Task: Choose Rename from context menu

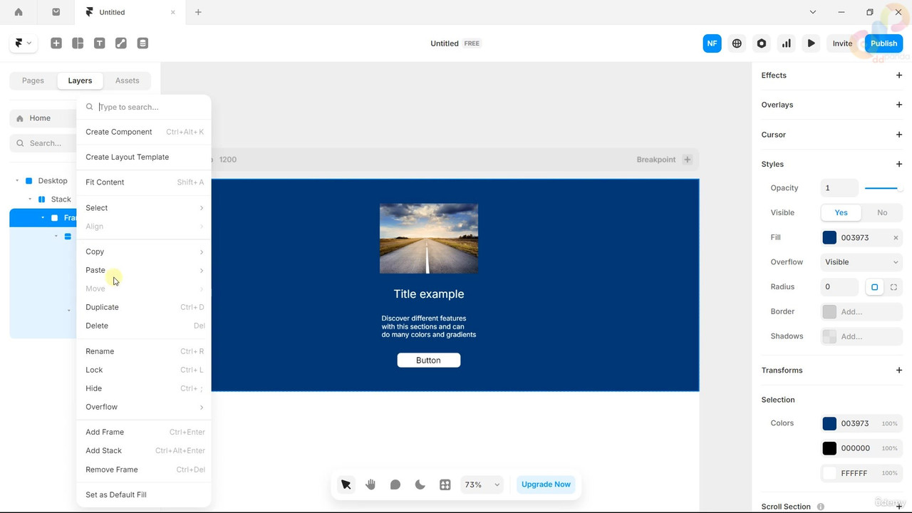Action: click(x=144, y=351)
